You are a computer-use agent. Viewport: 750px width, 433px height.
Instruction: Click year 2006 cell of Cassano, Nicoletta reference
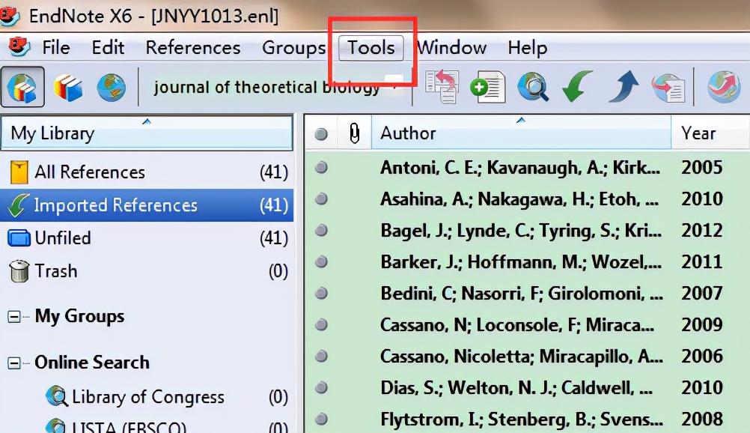coord(701,356)
